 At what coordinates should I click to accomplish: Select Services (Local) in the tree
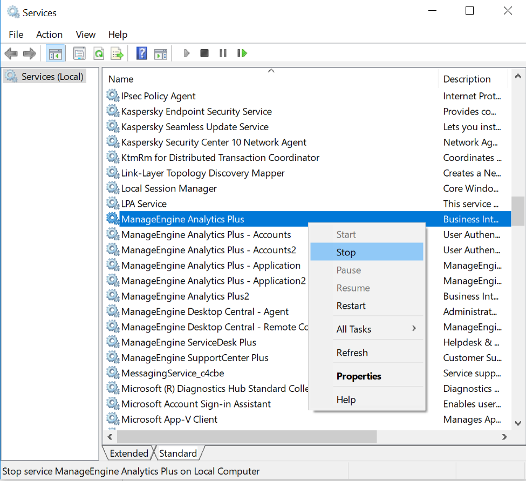point(52,77)
